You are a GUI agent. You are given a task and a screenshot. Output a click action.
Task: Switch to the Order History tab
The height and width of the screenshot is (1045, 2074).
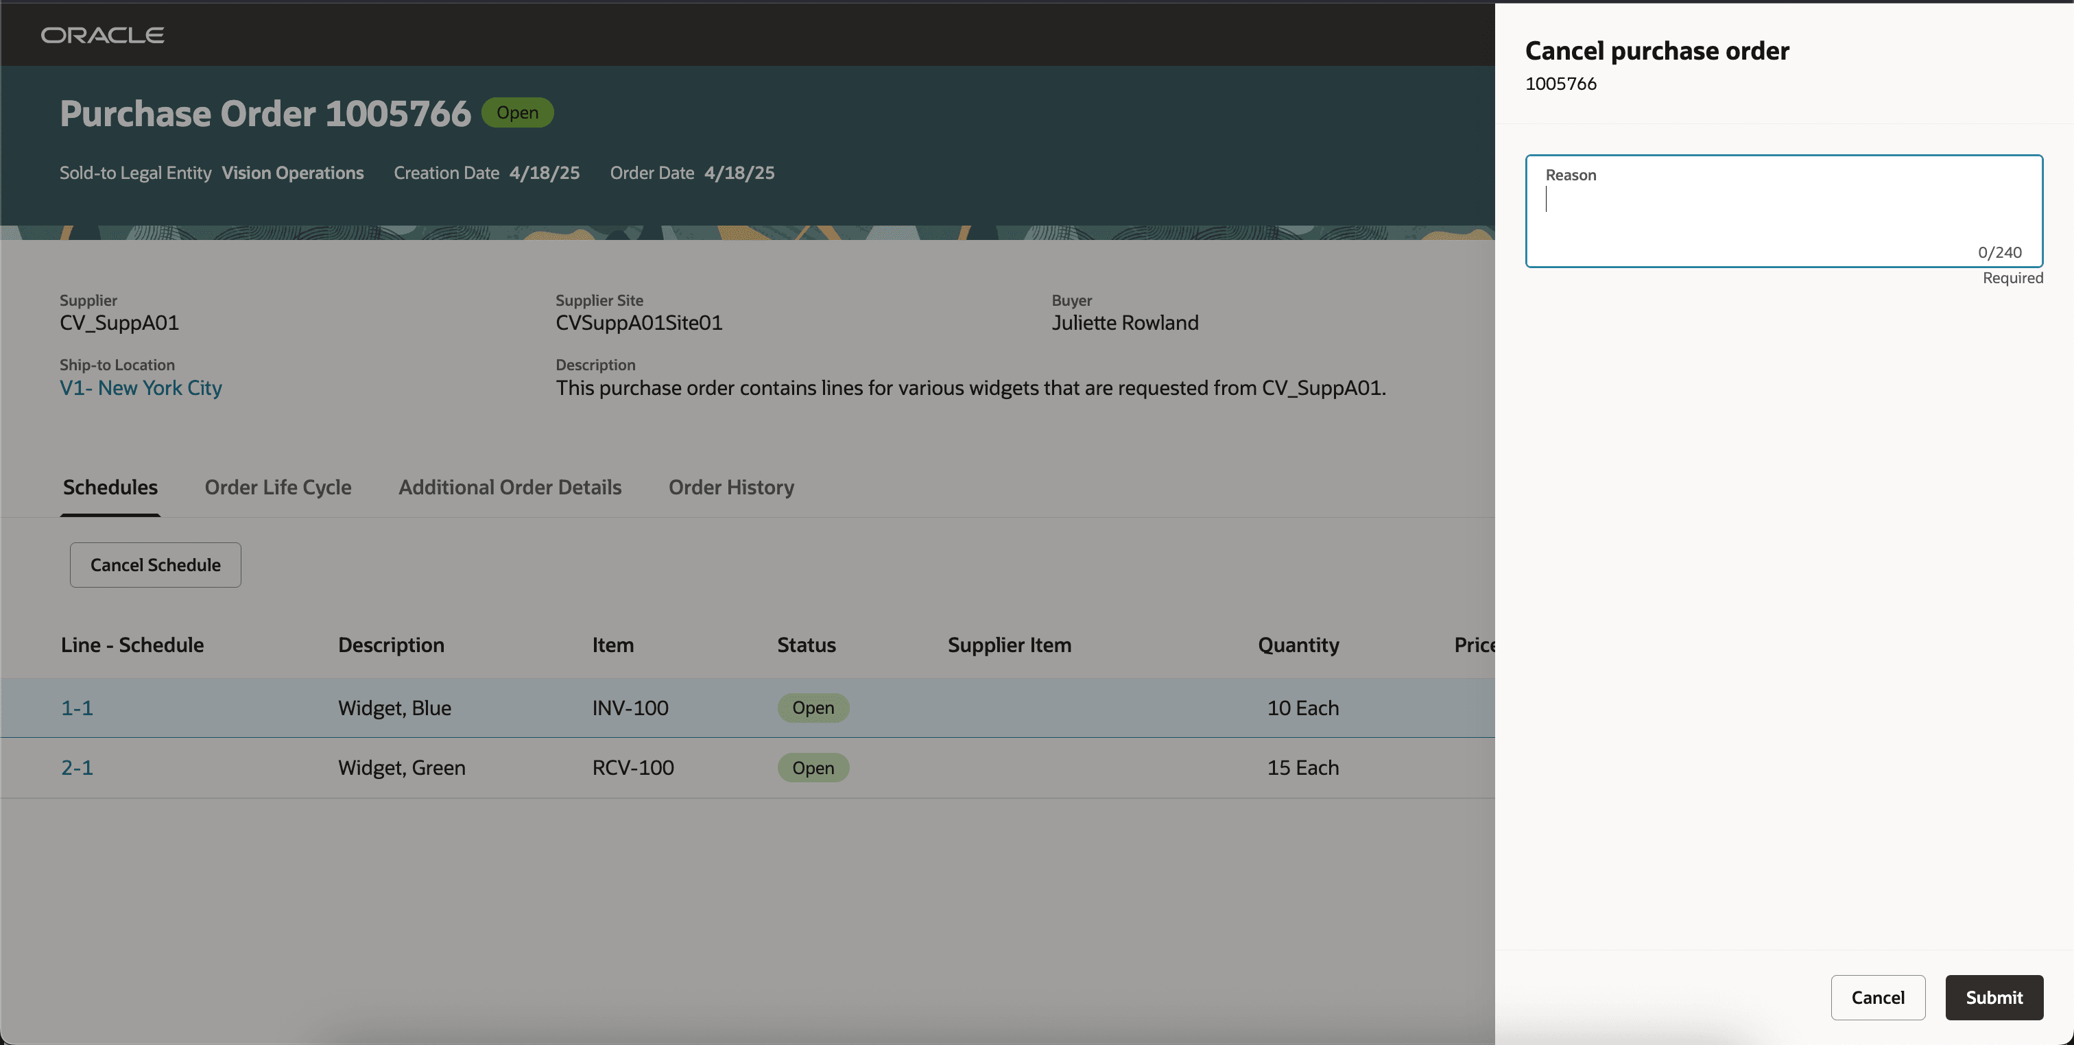[731, 487]
